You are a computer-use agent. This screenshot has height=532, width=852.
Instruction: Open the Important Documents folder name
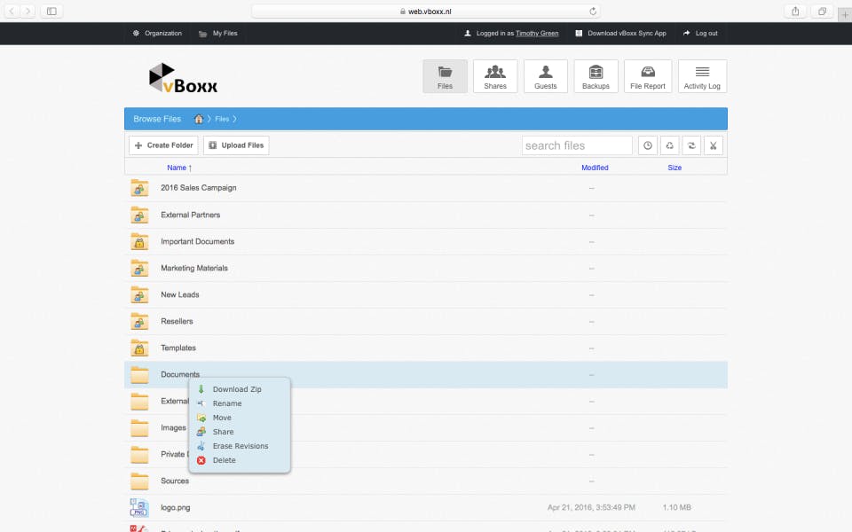(x=197, y=241)
